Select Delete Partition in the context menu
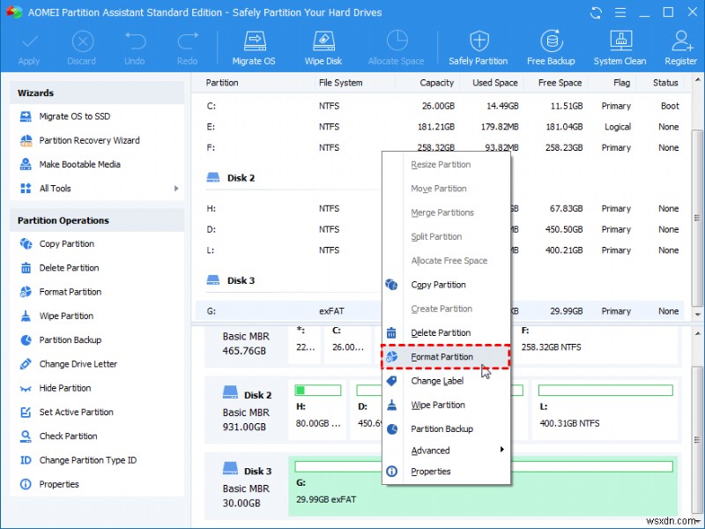The height and width of the screenshot is (529, 705). pyautogui.click(x=440, y=332)
